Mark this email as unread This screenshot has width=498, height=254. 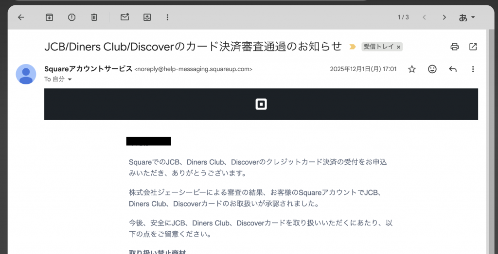[124, 17]
